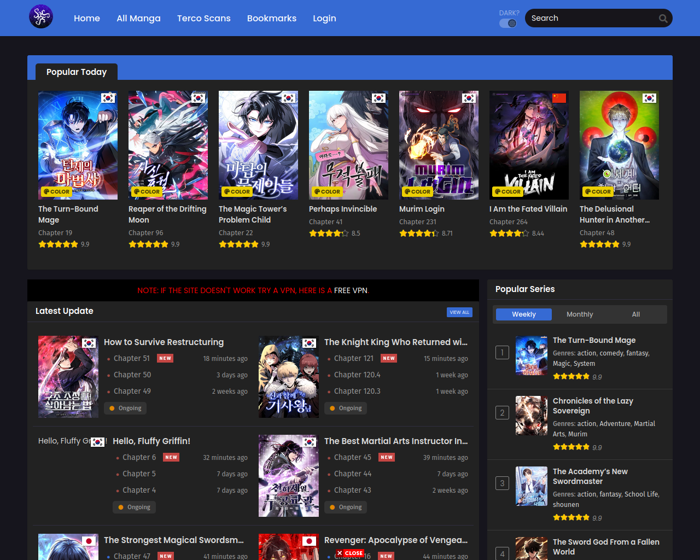This screenshot has height=560, width=700.
Task: Open Chronicles of the Lazy Sovereign thumbnail
Action: pyautogui.click(x=532, y=416)
